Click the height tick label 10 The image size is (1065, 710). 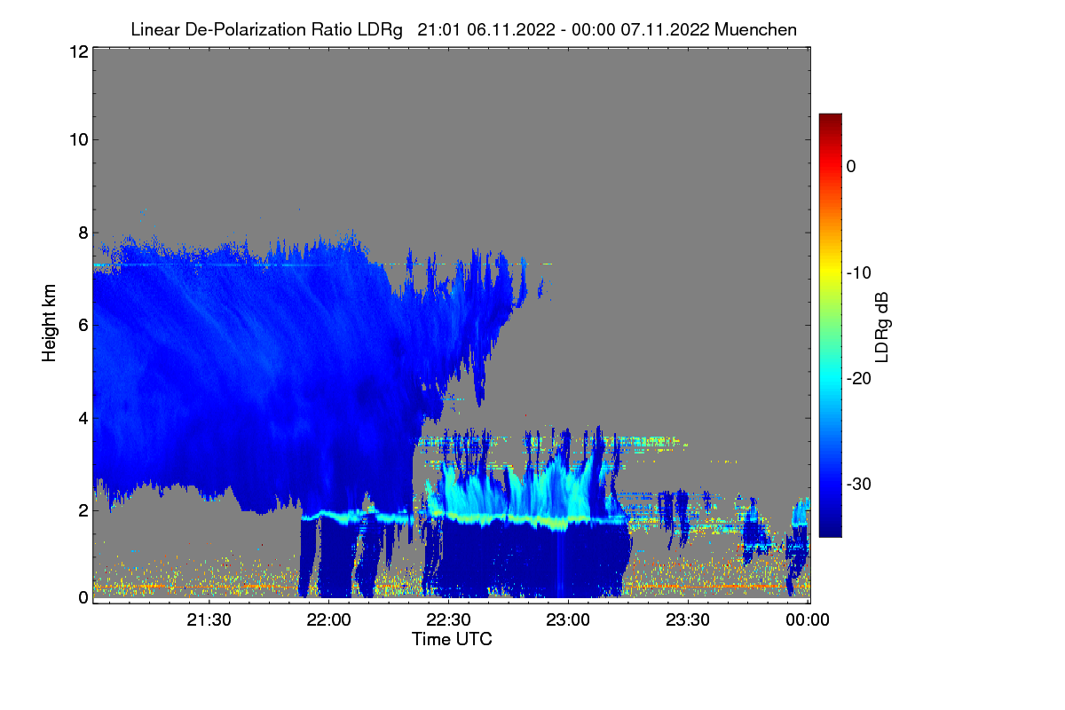[77, 139]
